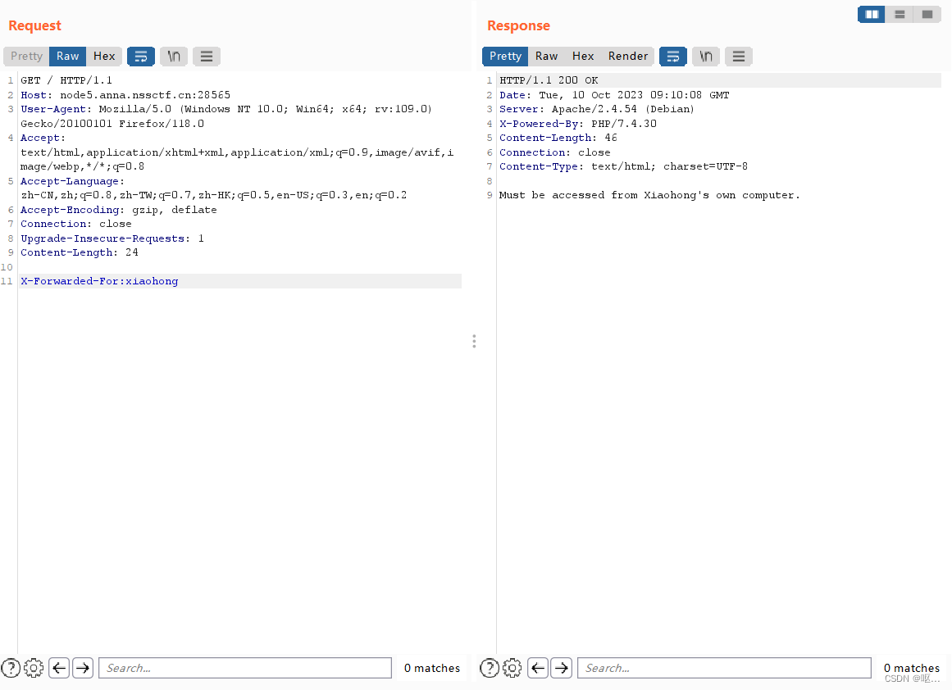
Task: Click the panel divider handle dots
Action: click(474, 341)
